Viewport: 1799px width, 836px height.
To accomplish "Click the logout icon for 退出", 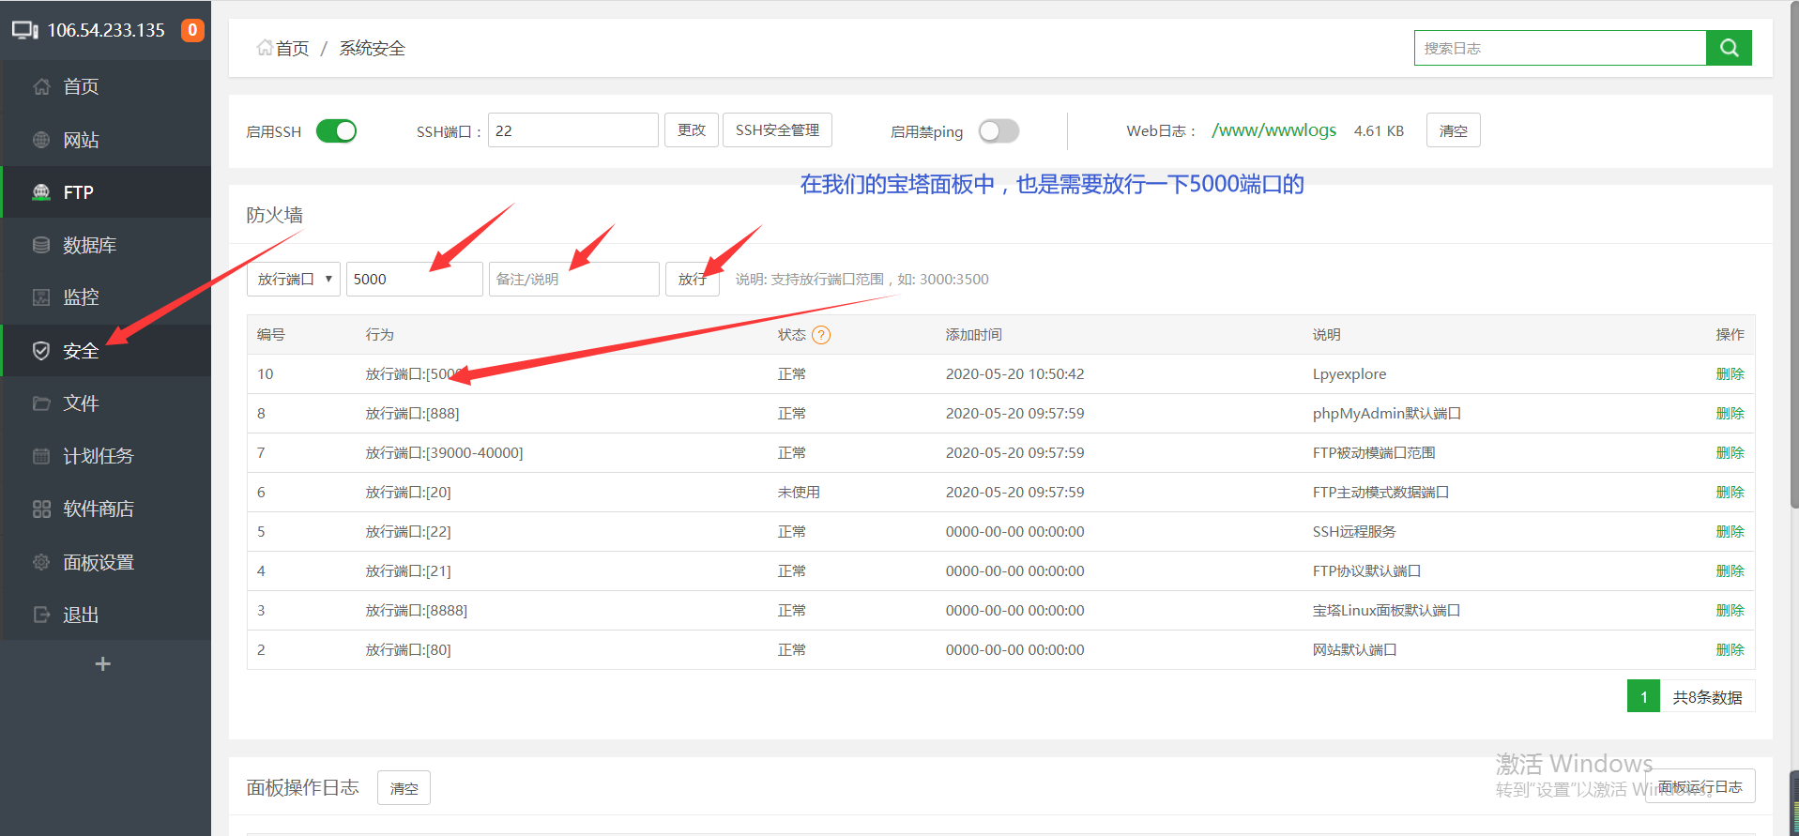I will [x=41, y=615].
